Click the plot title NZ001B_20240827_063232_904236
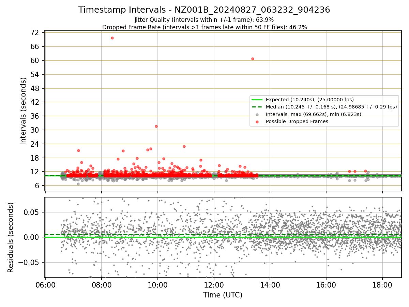The height and width of the screenshot is (307, 409). point(204,10)
